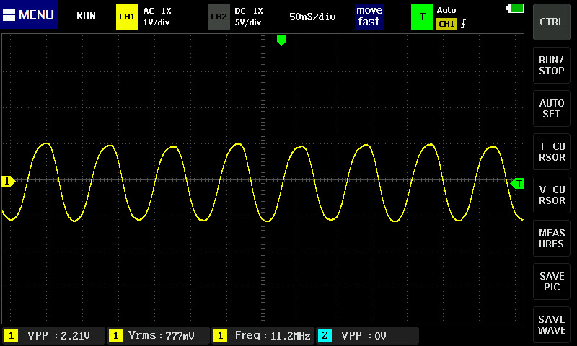
Task: Click the SAVE WAVE button
Action: [551, 324]
